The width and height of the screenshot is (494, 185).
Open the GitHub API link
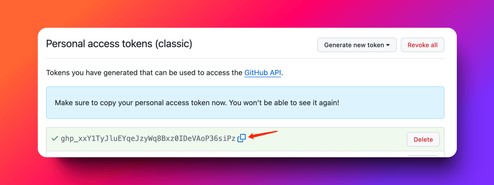click(262, 73)
